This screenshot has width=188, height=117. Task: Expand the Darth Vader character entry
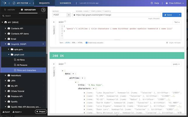click(x=84, y=103)
